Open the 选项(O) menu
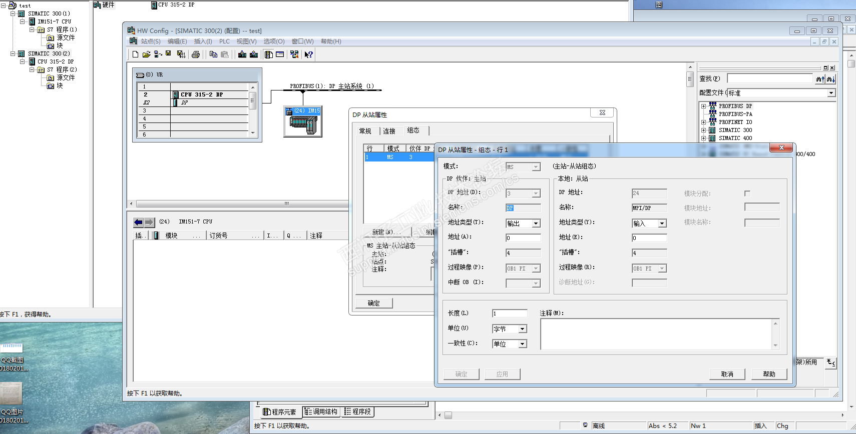856x434 pixels. [274, 41]
